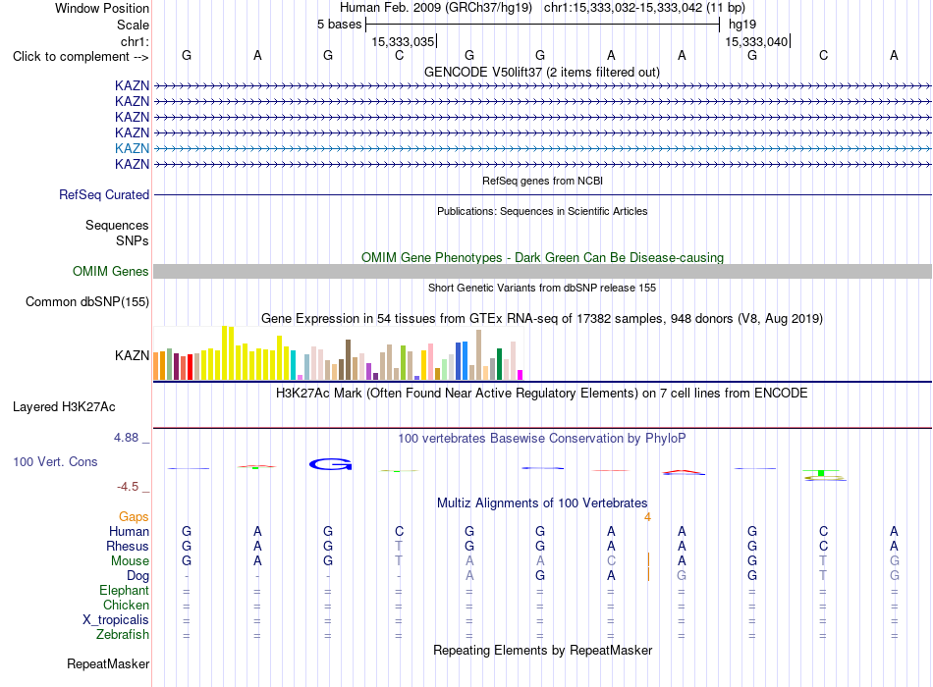933x687 pixels.
Task: Click the -4.5 PhyloP minimum value
Action: click(128, 487)
